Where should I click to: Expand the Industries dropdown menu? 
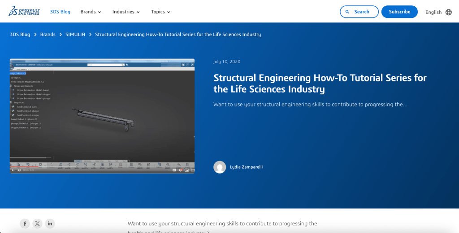point(126,12)
